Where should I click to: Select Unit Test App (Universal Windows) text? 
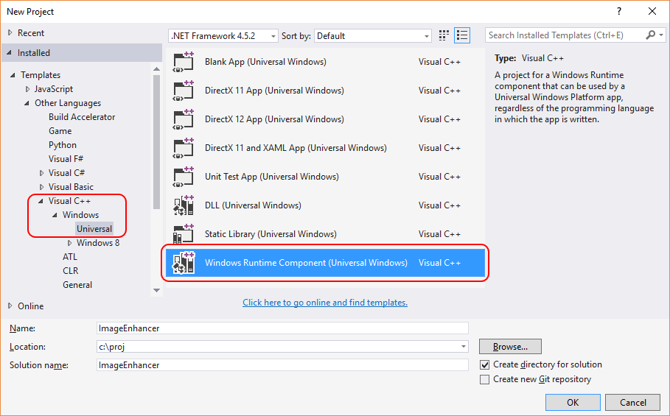click(x=272, y=177)
